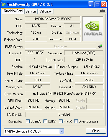Click the Computing label

15,122
